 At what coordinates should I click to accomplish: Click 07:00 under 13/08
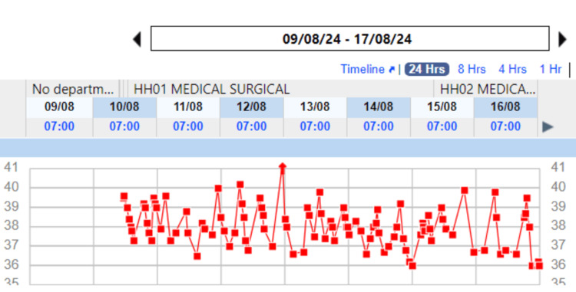315,126
